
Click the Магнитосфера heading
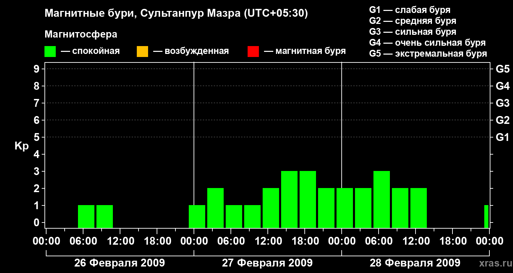click(x=81, y=34)
